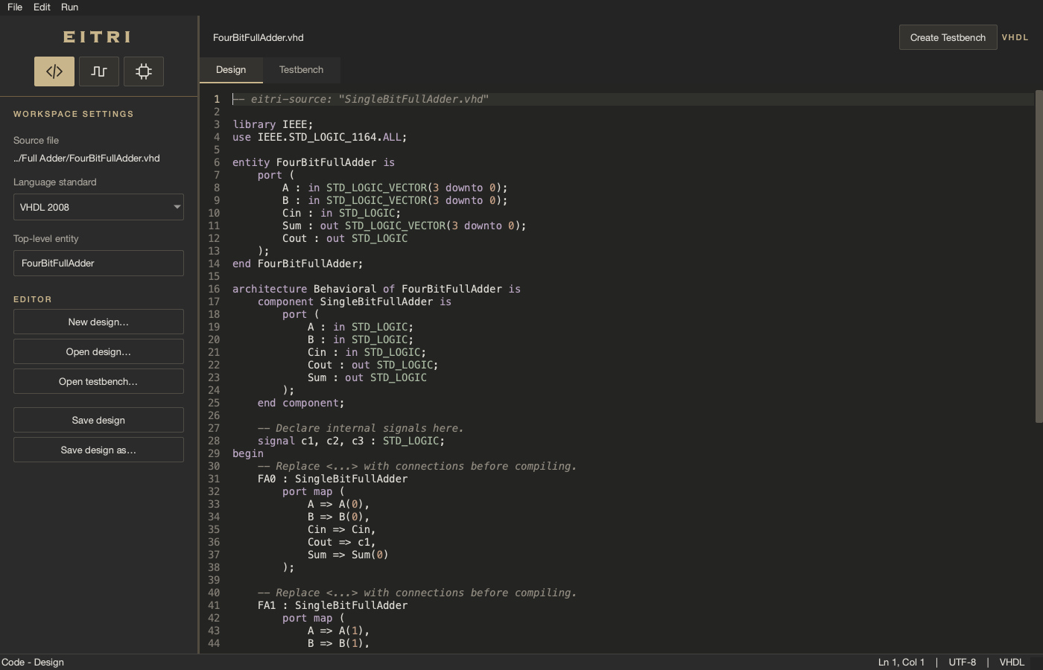Click the VHDL label beside Create Testbench

(x=1015, y=37)
